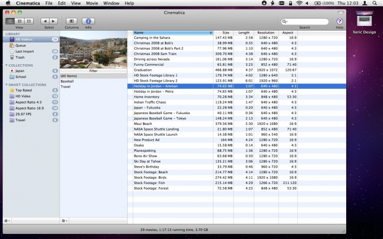Collapse the Smart Collections section

tap(7, 85)
